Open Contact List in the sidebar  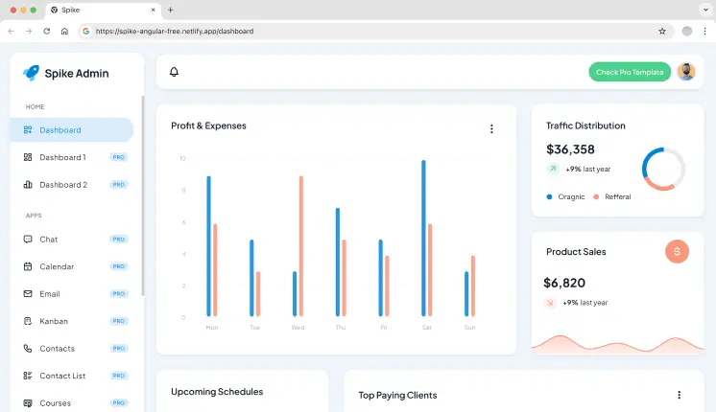point(72,376)
